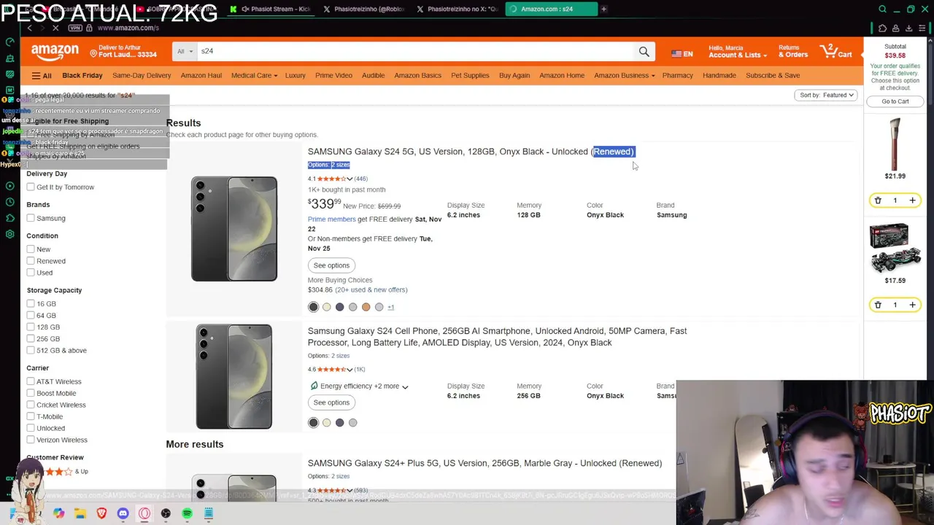The height and width of the screenshot is (525, 934).
Task: Open a new browser tab
Action: click(603, 9)
